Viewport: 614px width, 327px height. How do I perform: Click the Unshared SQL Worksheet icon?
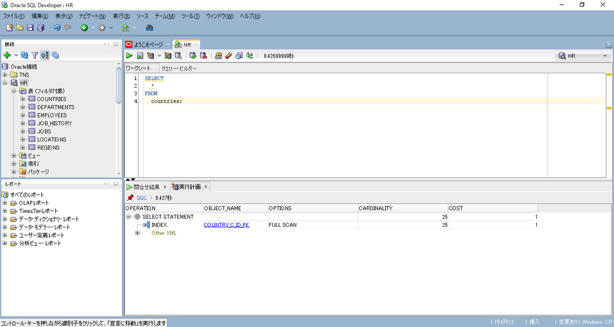(218, 56)
